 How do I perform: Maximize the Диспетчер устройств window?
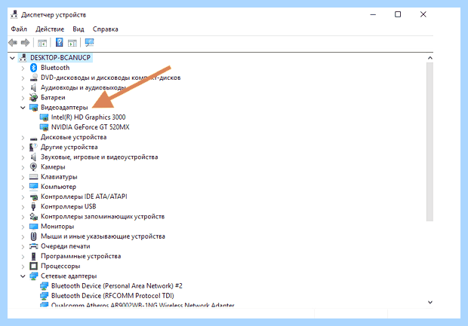tap(398, 14)
